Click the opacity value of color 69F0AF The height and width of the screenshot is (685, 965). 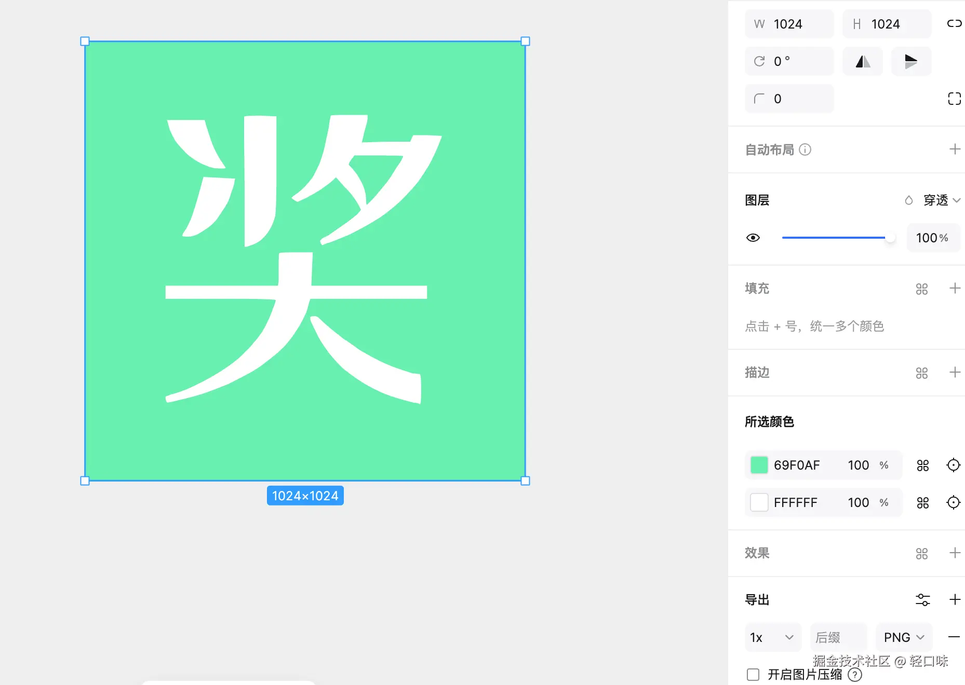859,465
